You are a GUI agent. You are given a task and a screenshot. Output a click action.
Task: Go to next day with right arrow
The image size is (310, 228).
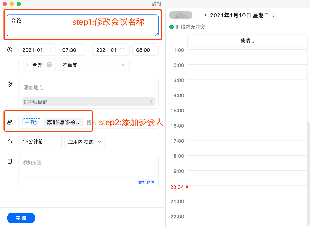[x=274, y=15]
